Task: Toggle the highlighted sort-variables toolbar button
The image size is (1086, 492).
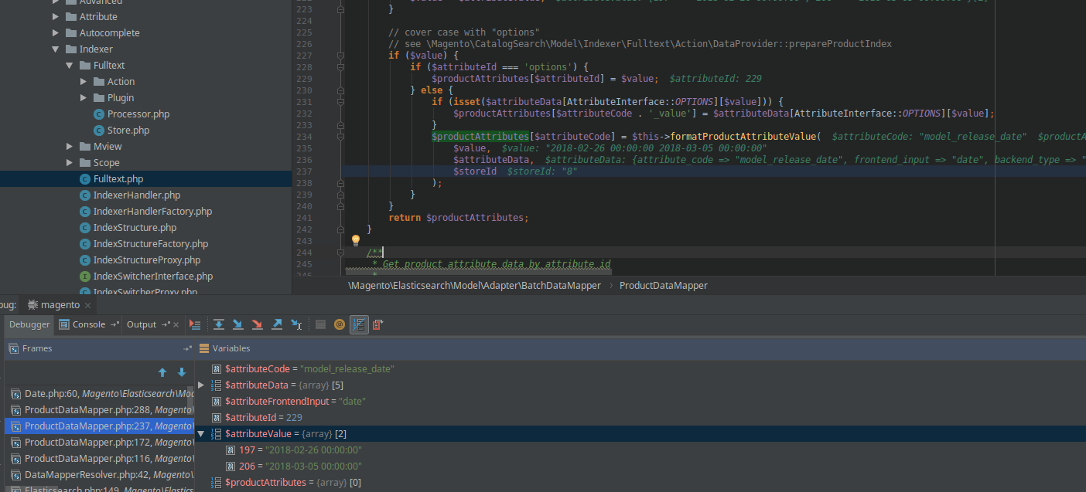Action: click(x=359, y=324)
